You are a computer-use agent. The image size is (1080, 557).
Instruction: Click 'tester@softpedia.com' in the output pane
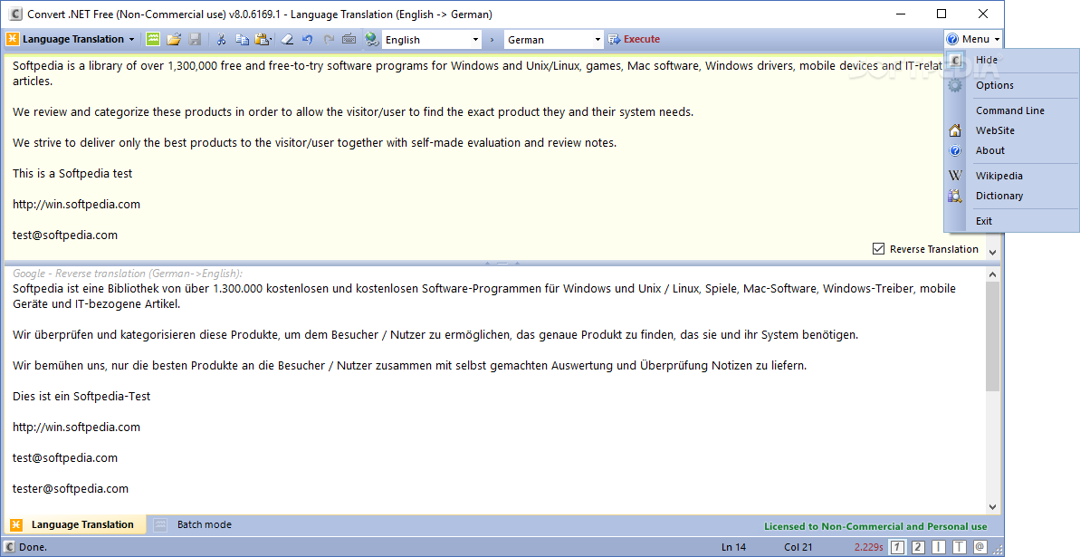click(x=71, y=489)
